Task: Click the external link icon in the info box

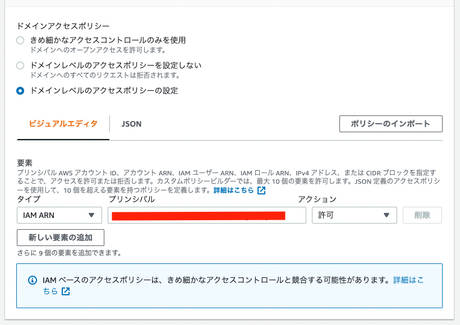Action: pyautogui.click(x=66, y=291)
